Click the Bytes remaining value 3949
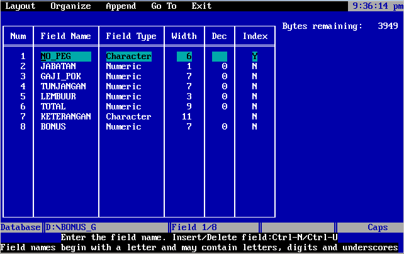 [x=388, y=26]
